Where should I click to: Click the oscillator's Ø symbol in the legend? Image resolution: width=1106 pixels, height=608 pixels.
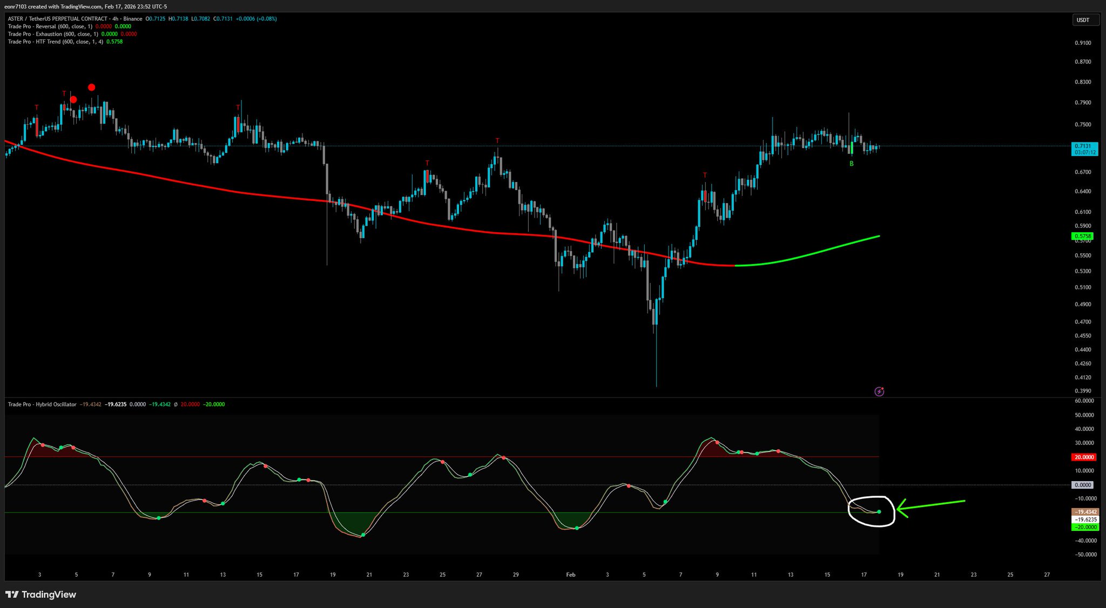click(176, 404)
